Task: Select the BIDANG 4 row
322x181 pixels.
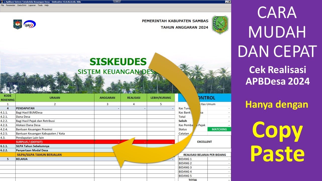Action: click(205, 171)
